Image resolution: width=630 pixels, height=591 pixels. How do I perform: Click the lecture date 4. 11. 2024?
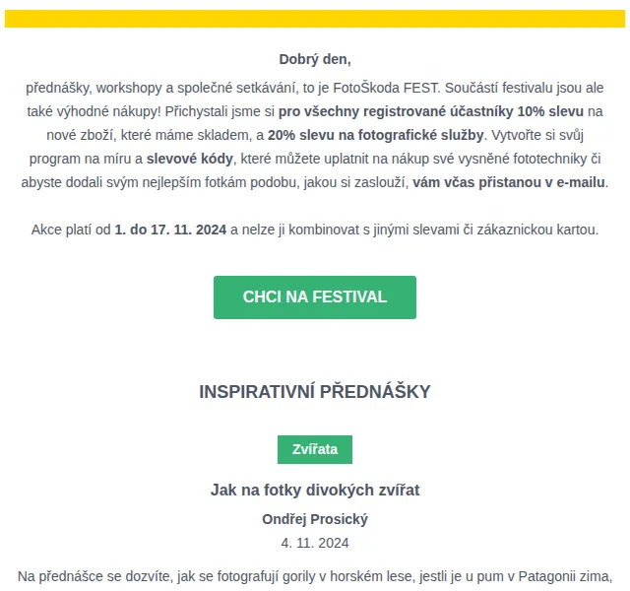[315, 543]
